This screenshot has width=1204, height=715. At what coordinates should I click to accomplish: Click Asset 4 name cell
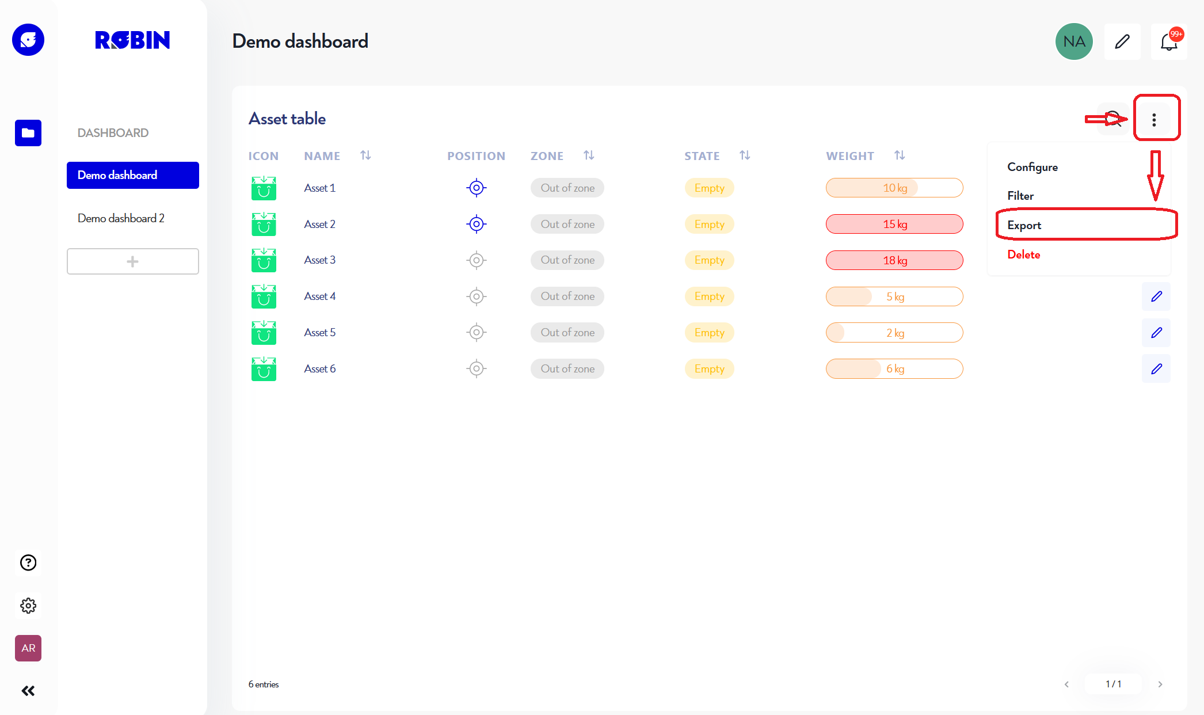tap(319, 296)
